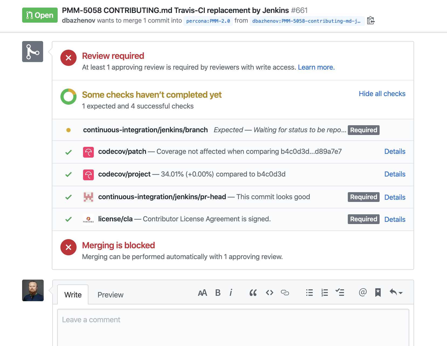Click into the Leave a comment field
This screenshot has width=447, height=346.
pyautogui.click(x=233, y=327)
